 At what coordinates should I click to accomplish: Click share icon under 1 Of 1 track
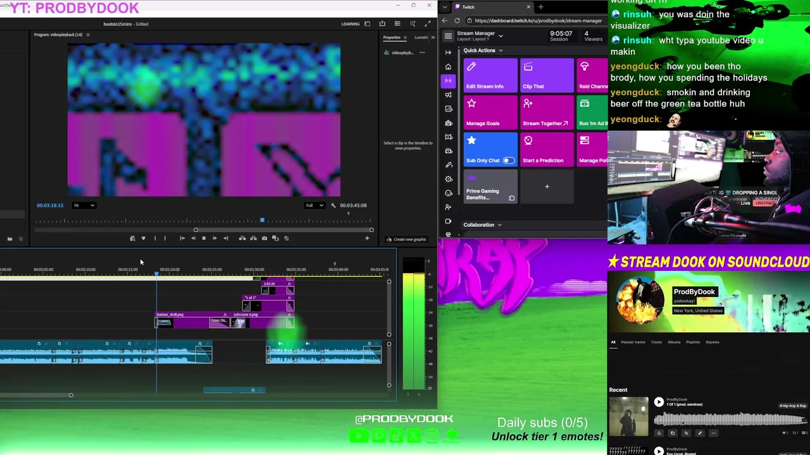(659, 433)
